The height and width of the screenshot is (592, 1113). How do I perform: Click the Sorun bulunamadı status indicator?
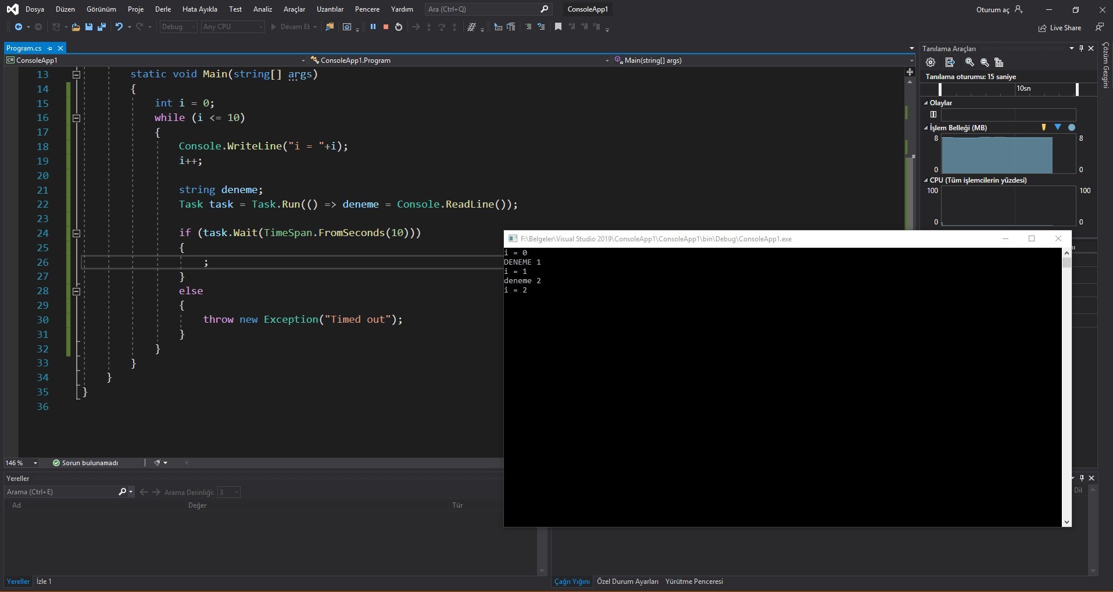(x=85, y=463)
